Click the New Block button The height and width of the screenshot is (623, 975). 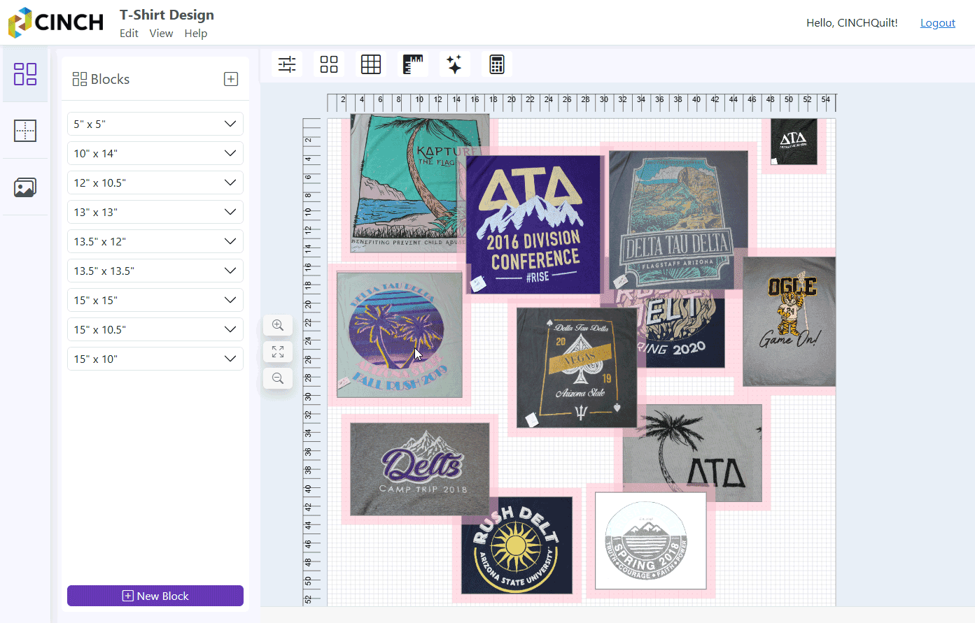(155, 596)
